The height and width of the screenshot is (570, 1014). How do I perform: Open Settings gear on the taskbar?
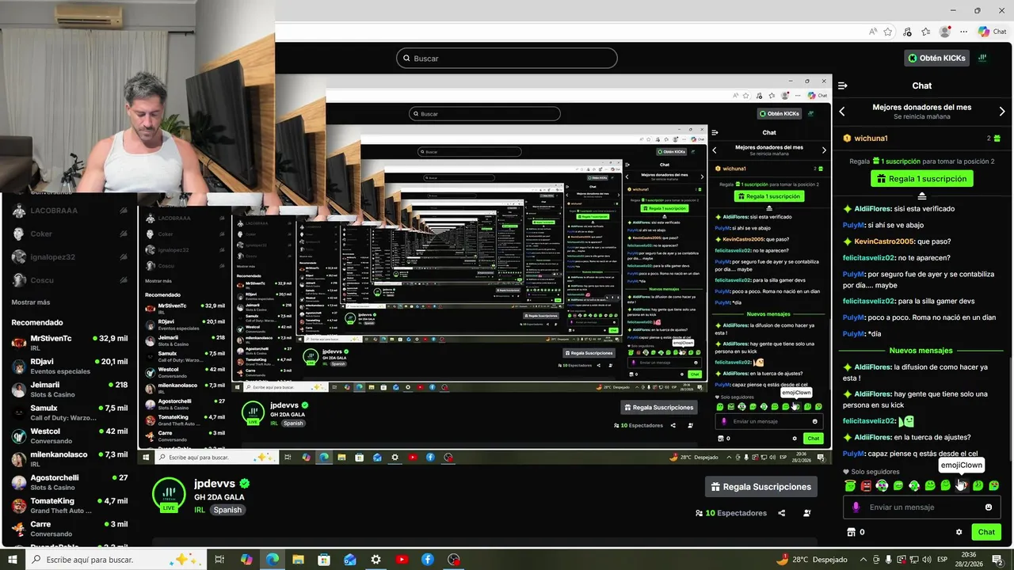pos(376,560)
